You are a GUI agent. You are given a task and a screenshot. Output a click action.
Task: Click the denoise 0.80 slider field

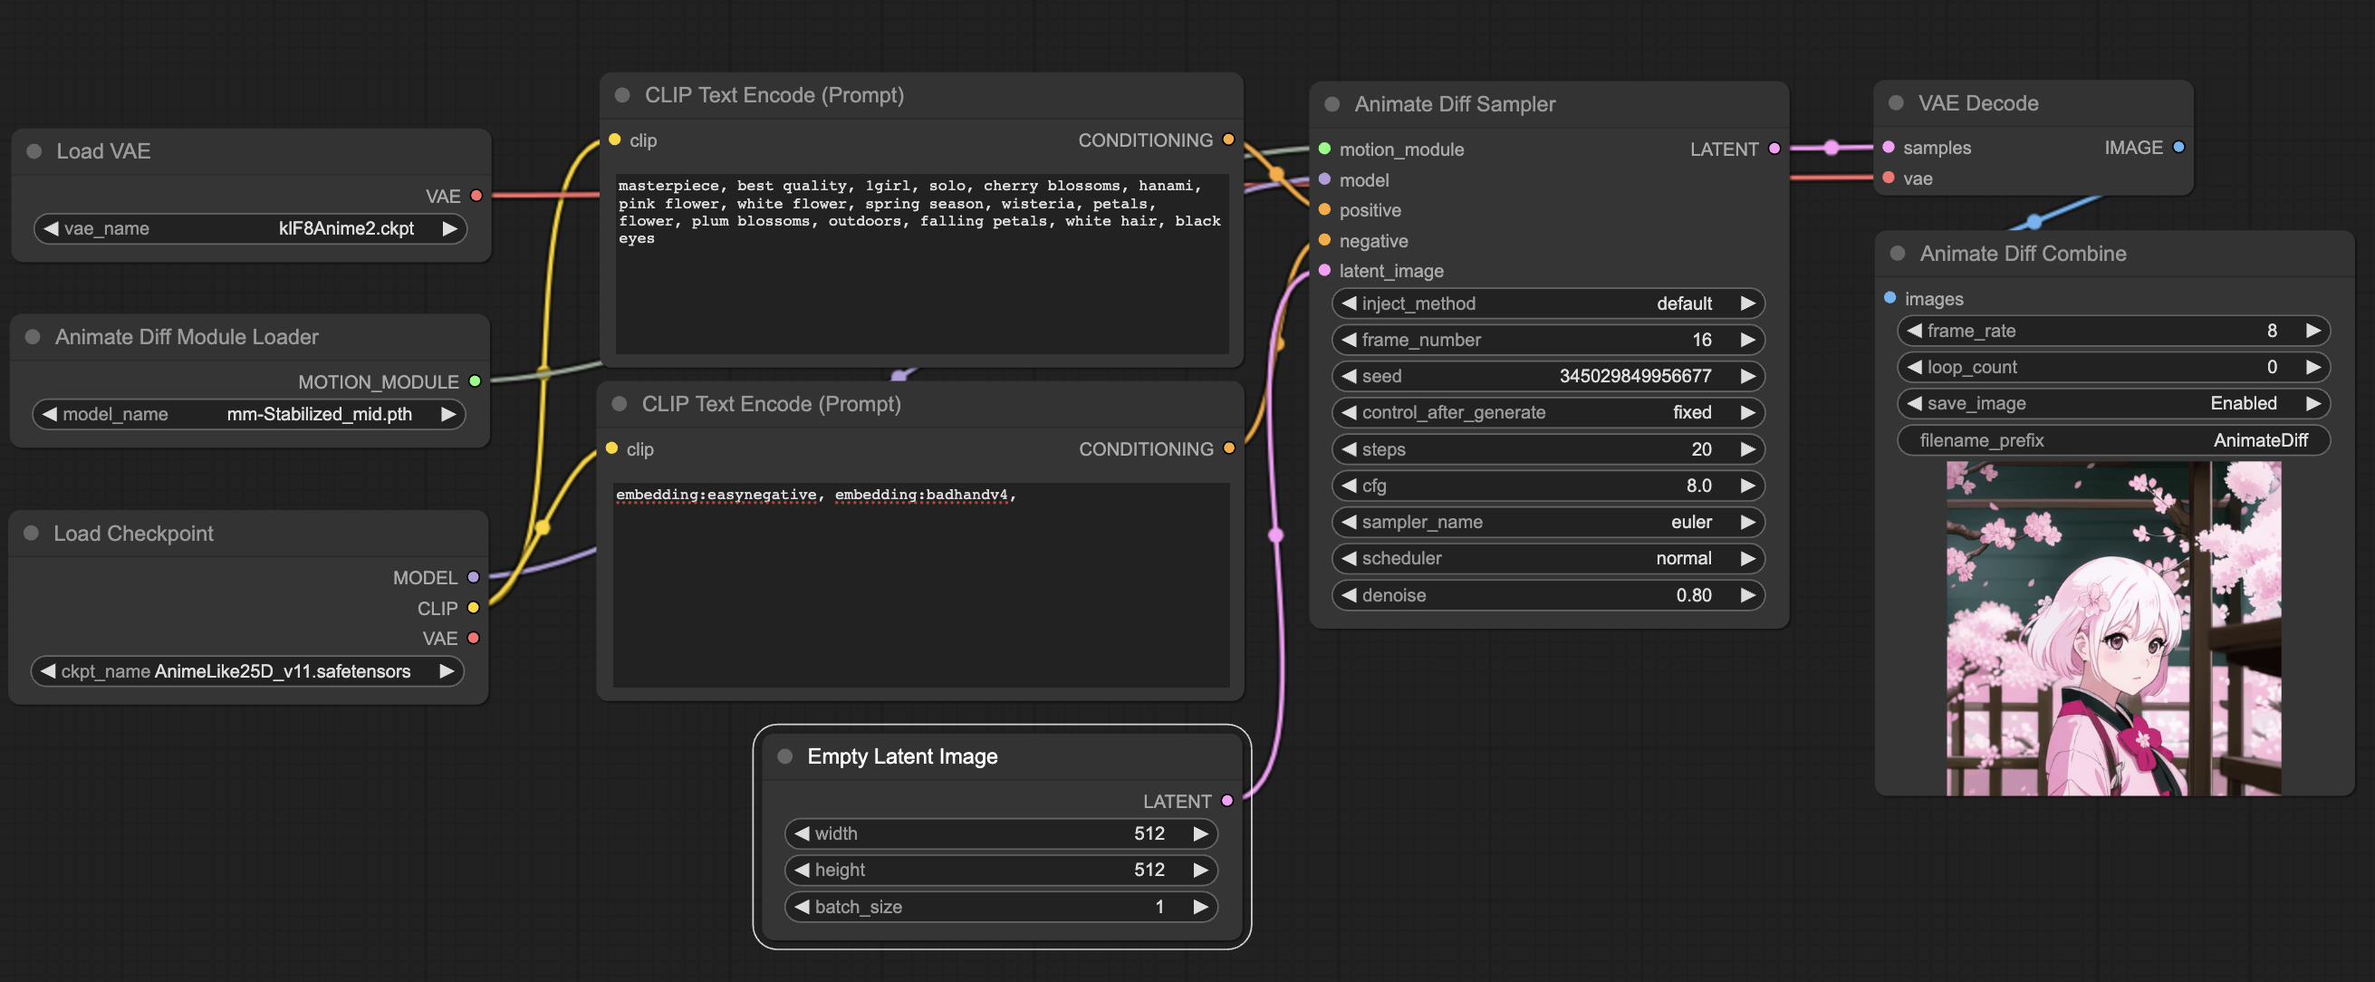[x=1547, y=595]
